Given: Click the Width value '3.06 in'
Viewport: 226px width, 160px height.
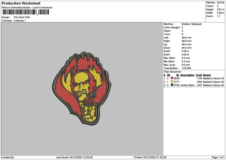Looking at the screenshot, I should [x=220, y=13].
